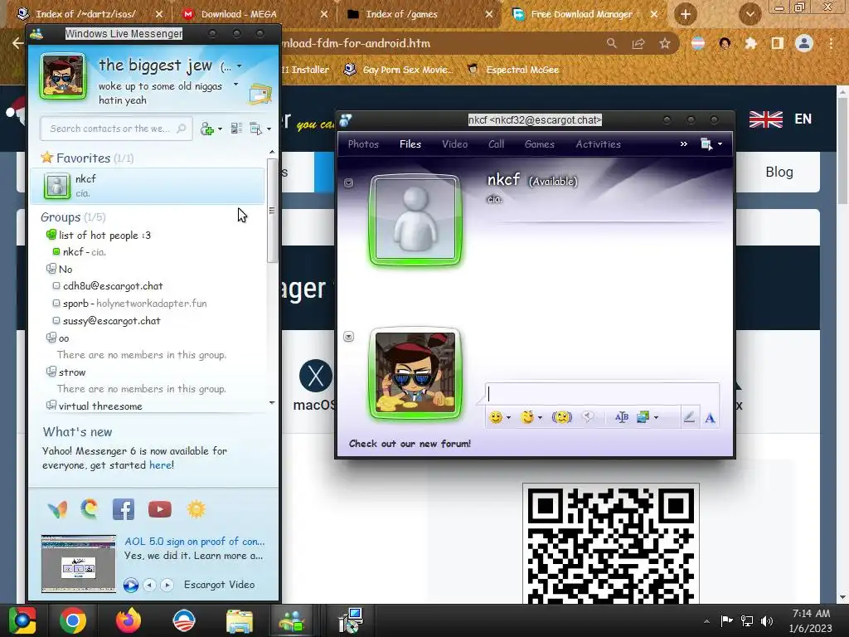
Task: Click the Facebook icon in Messenger footer
Action: tap(124, 509)
